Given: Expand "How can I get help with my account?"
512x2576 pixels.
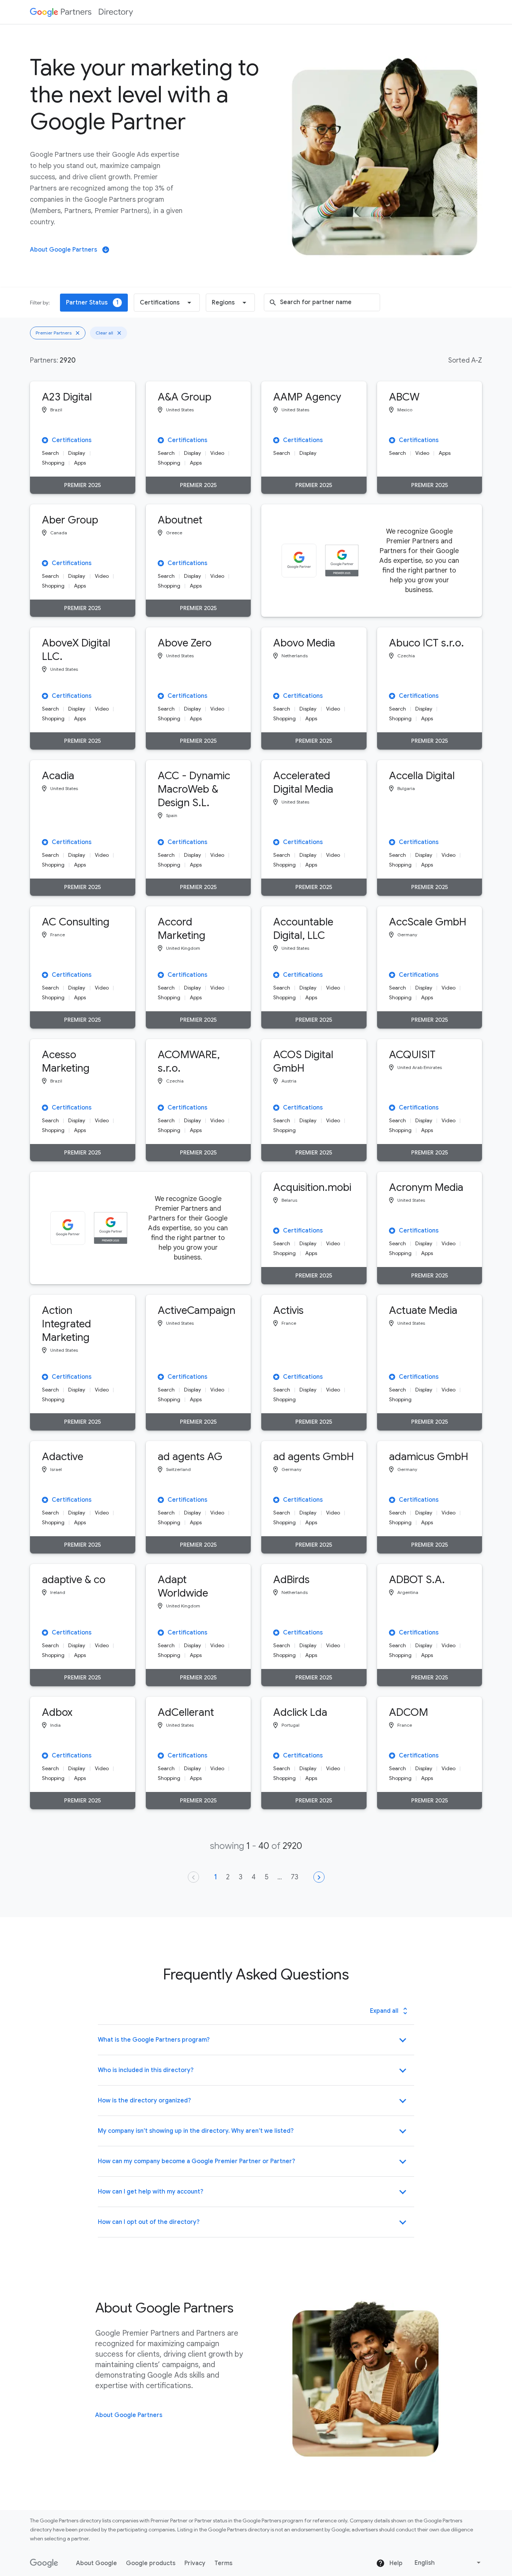Looking at the screenshot, I should click(255, 2192).
